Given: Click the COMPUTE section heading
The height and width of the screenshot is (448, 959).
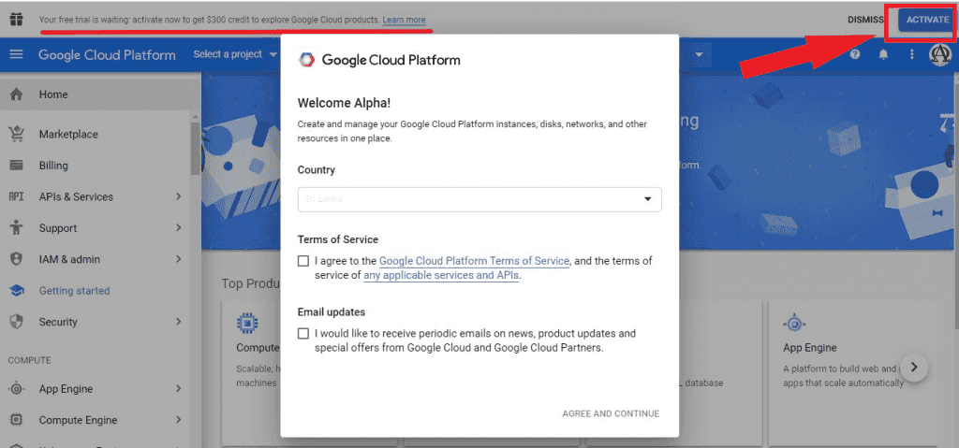Looking at the screenshot, I should [x=29, y=361].
